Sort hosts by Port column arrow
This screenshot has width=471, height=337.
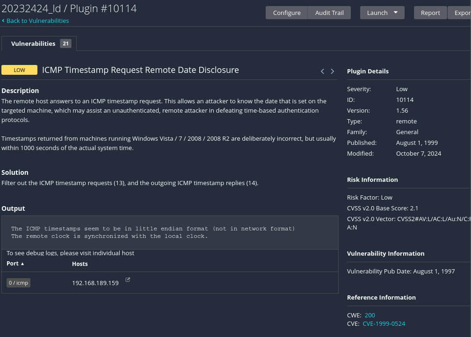coord(22,264)
